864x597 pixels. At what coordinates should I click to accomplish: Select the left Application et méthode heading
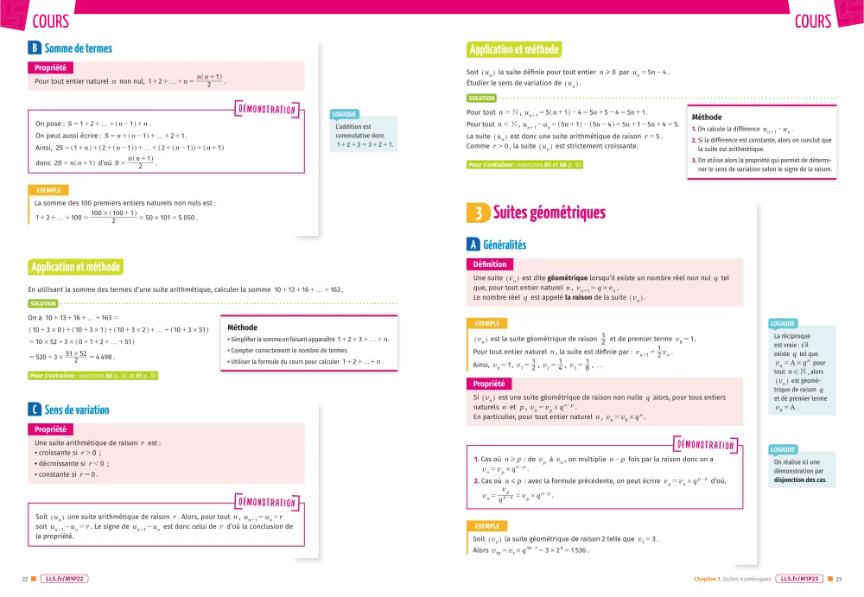[76, 267]
